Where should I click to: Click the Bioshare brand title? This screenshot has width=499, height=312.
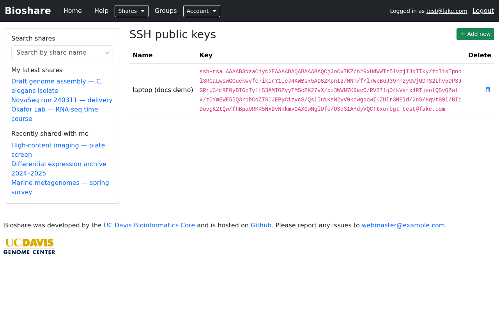click(28, 11)
